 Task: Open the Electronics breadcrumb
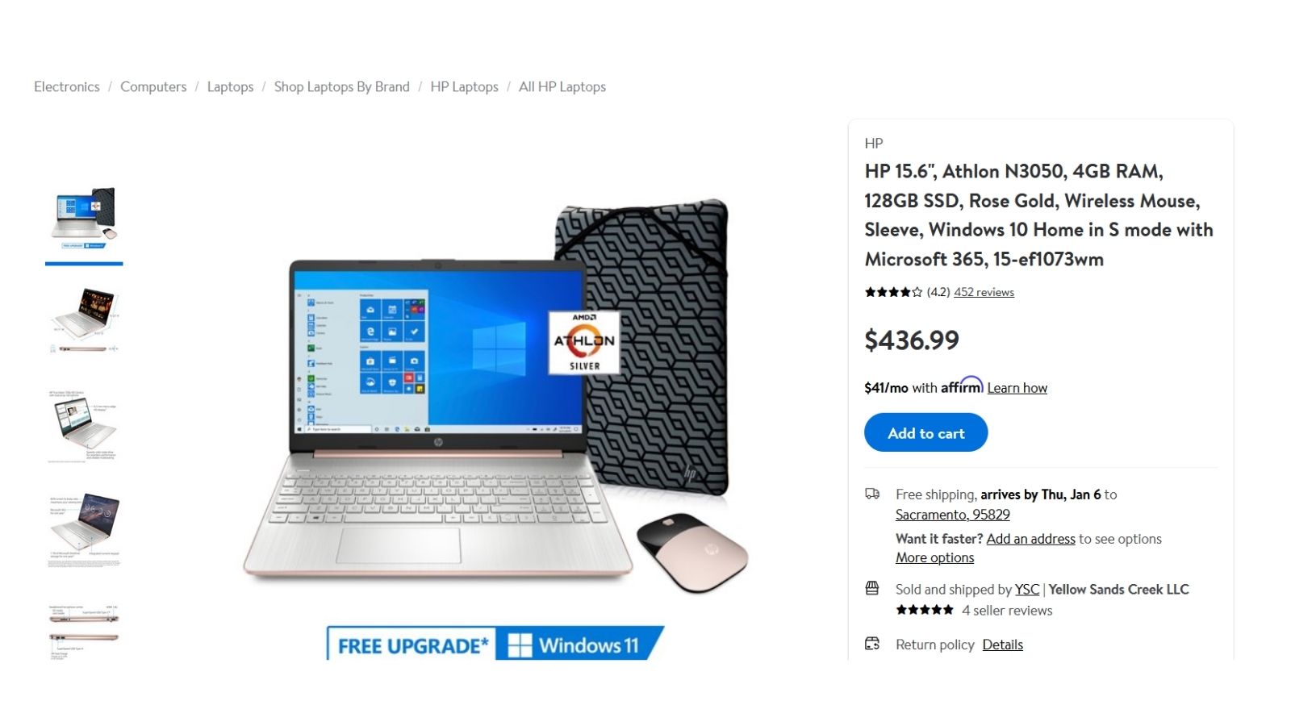pyautogui.click(x=67, y=86)
